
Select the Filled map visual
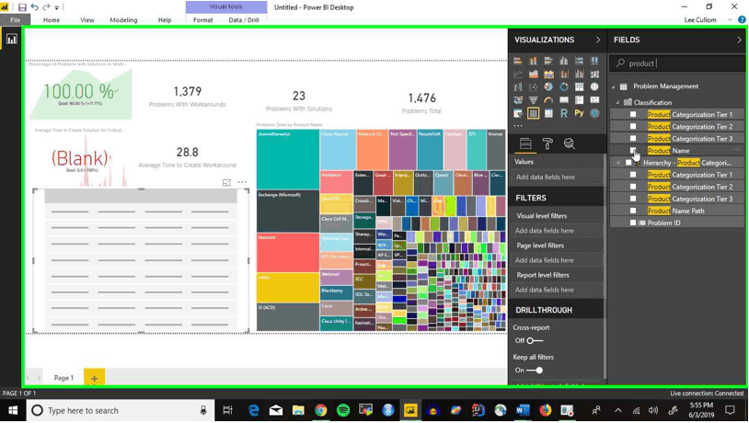coord(518,100)
